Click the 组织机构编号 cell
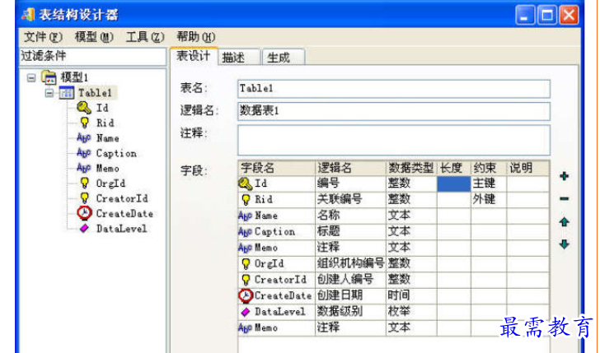The width and height of the screenshot is (600, 353). click(x=350, y=263)
